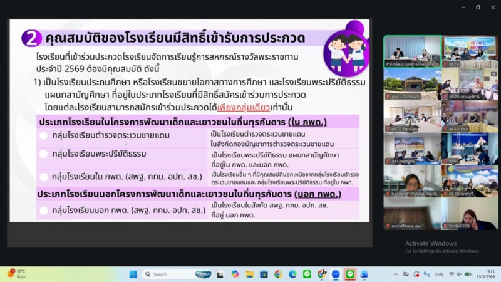Select the woman on phone video thumbnail
The image size is (501, 282).
coord(470,214)
